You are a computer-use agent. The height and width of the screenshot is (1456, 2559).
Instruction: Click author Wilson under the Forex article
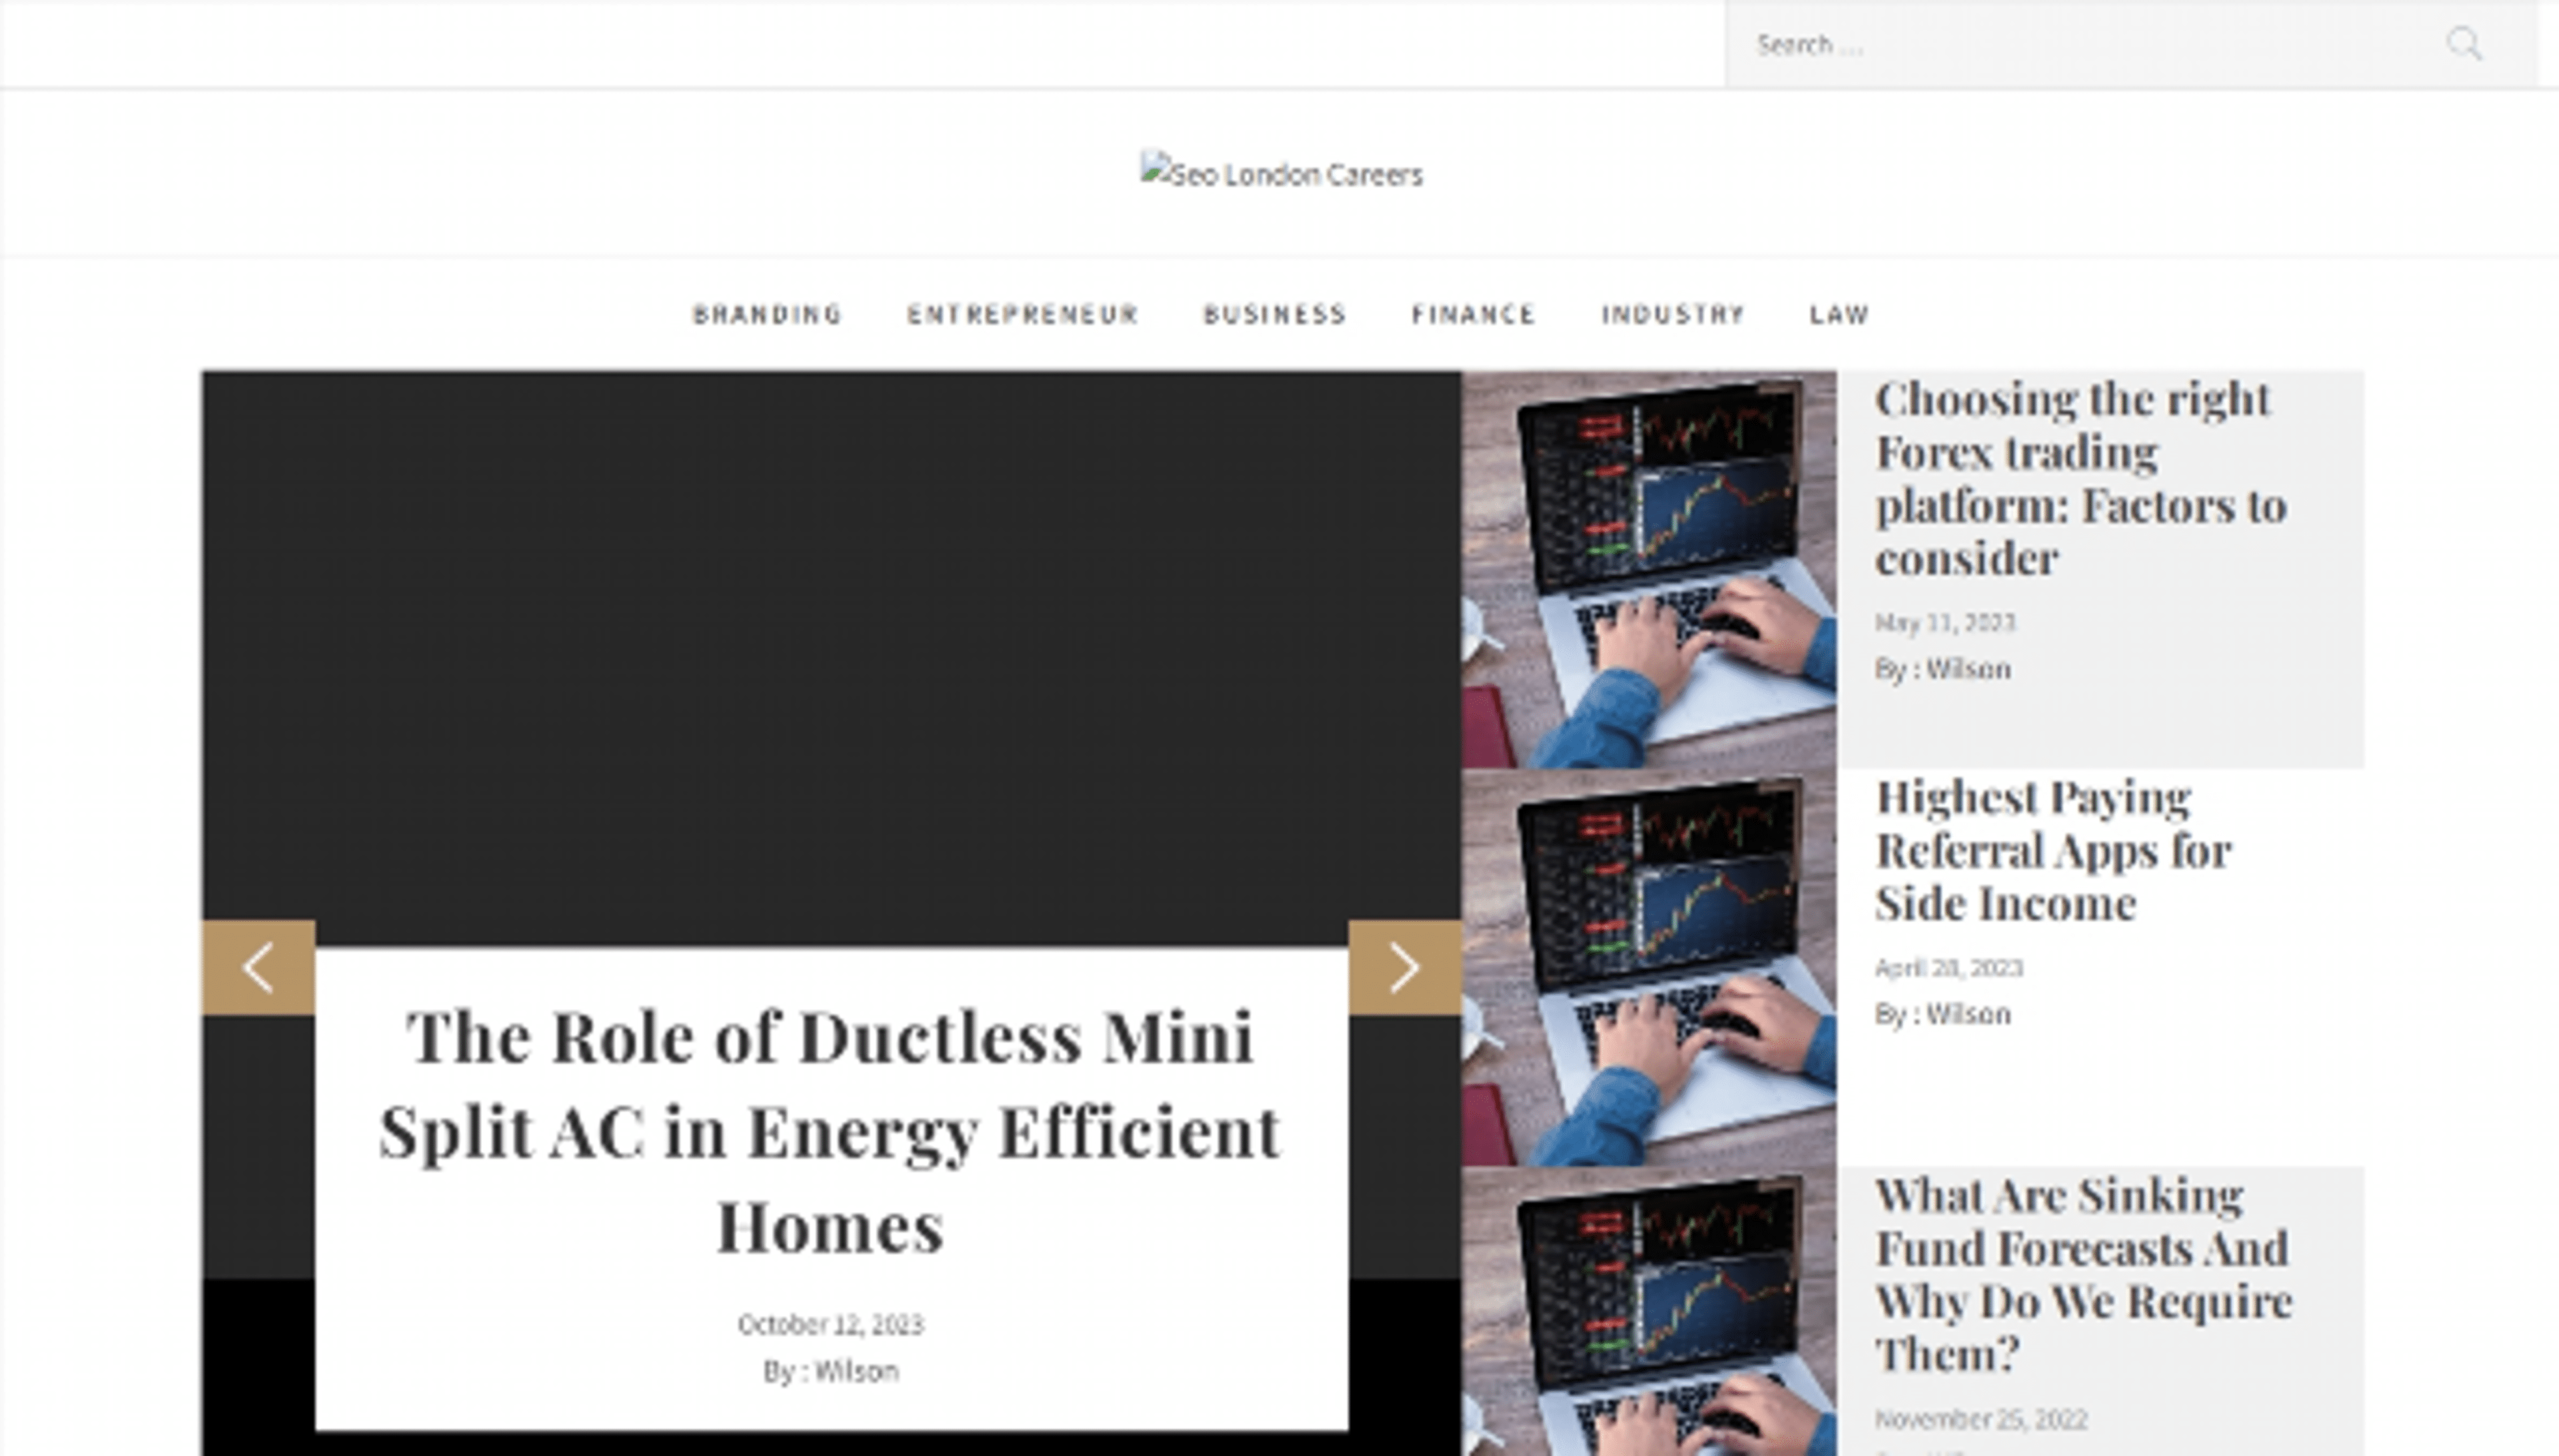1967,669
